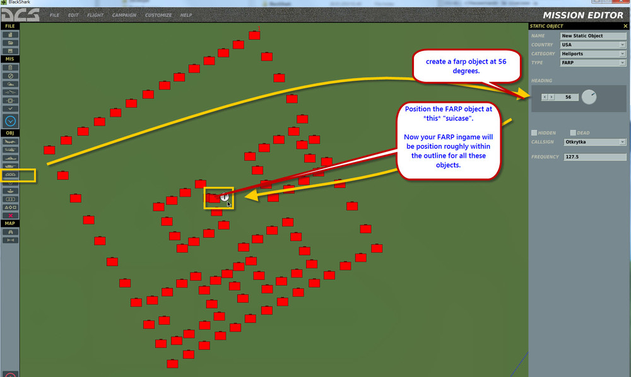Click the binoculars icon under MAP

[10, 232]
